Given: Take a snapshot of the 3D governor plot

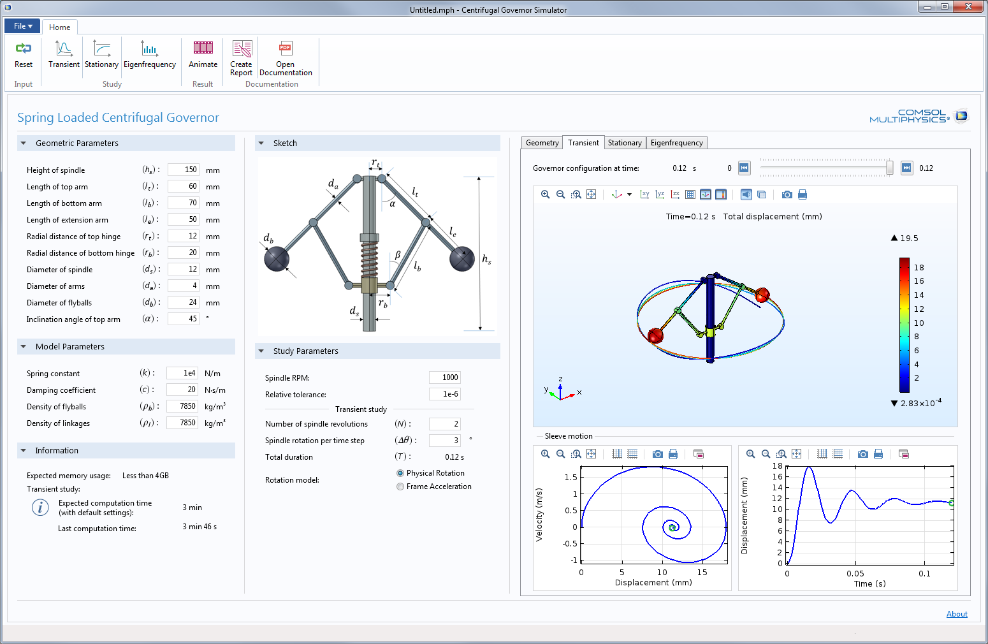Looking at the screenshot, I should point(787,194).
